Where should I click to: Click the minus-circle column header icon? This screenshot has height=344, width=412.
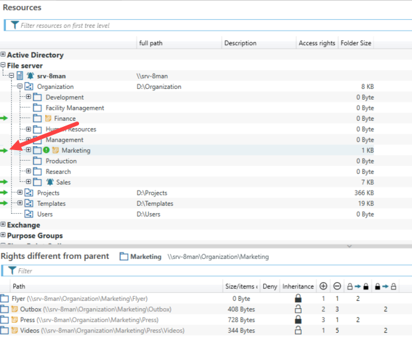(339, 286)
